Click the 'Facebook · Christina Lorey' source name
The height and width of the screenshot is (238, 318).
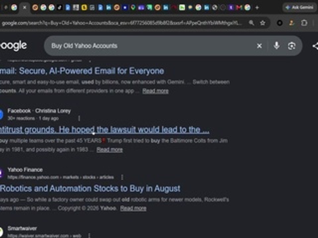click(x=39, y=111)
